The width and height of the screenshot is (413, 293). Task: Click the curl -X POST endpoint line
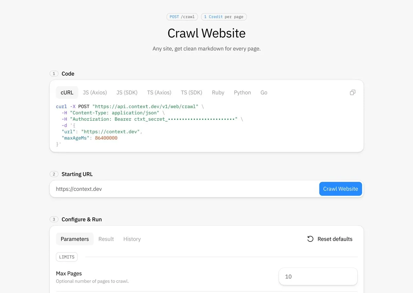coord(130,106)
